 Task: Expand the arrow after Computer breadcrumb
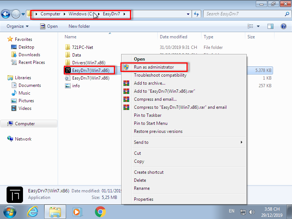65,14
